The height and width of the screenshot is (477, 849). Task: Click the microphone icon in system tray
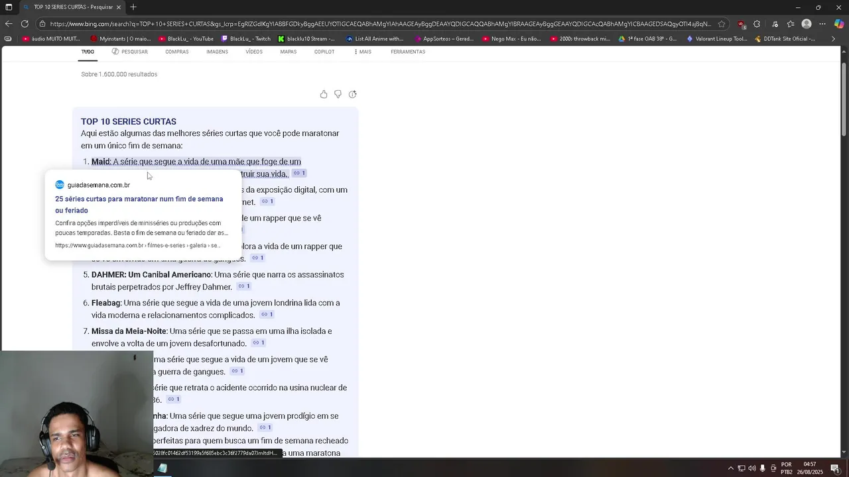(763, 468)
